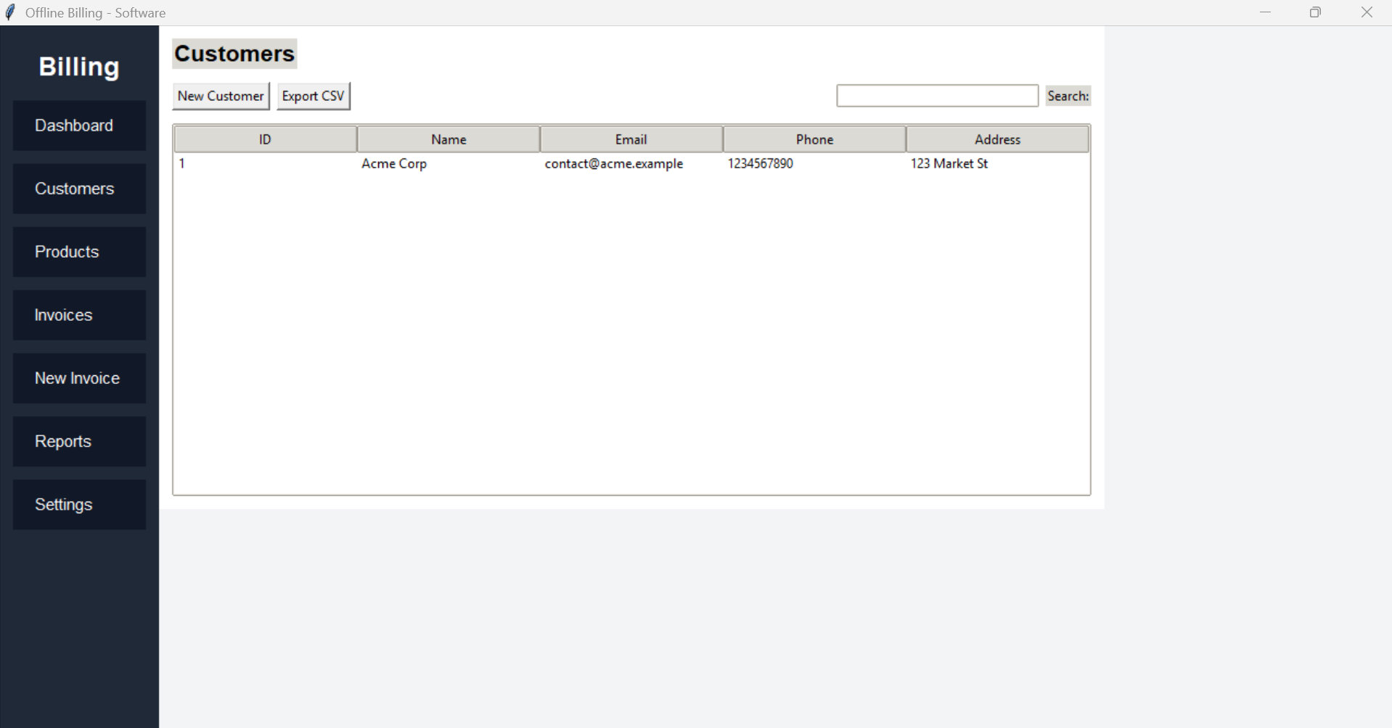Image resolution: width=1392 pixels, height=728 pixels.
Task: Focus the customer search input field
Action: [937, 96]
